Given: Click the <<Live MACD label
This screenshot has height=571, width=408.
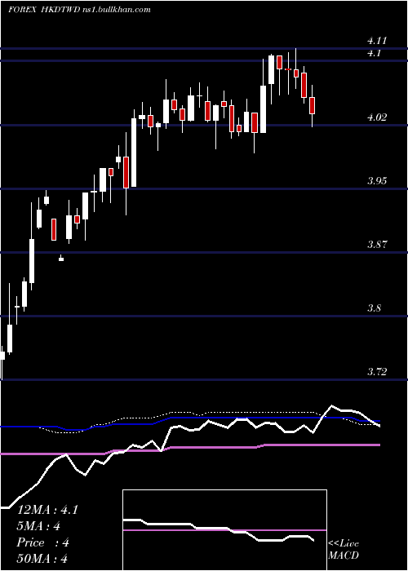Looking at the screenshot, I should click(x=344, y=549).
